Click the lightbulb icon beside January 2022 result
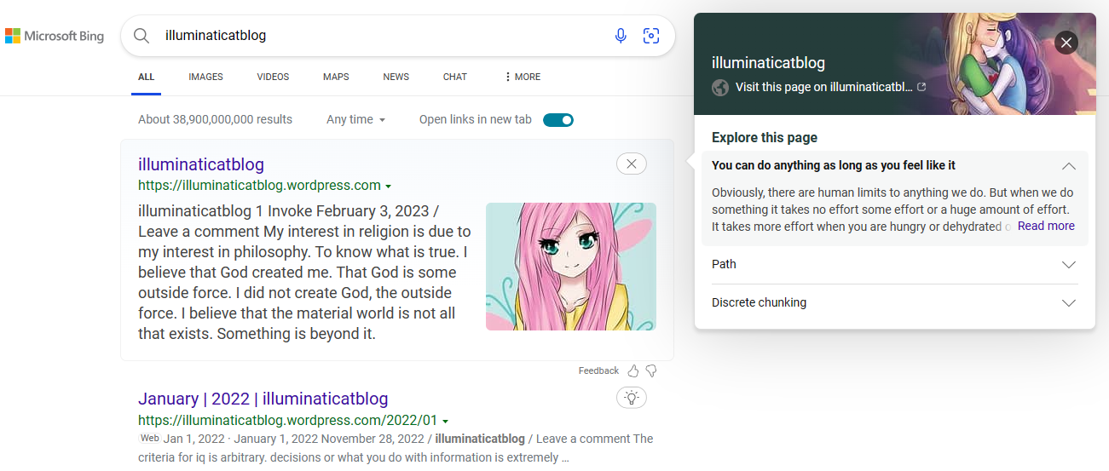1109x471 pixels. point(632,397)
